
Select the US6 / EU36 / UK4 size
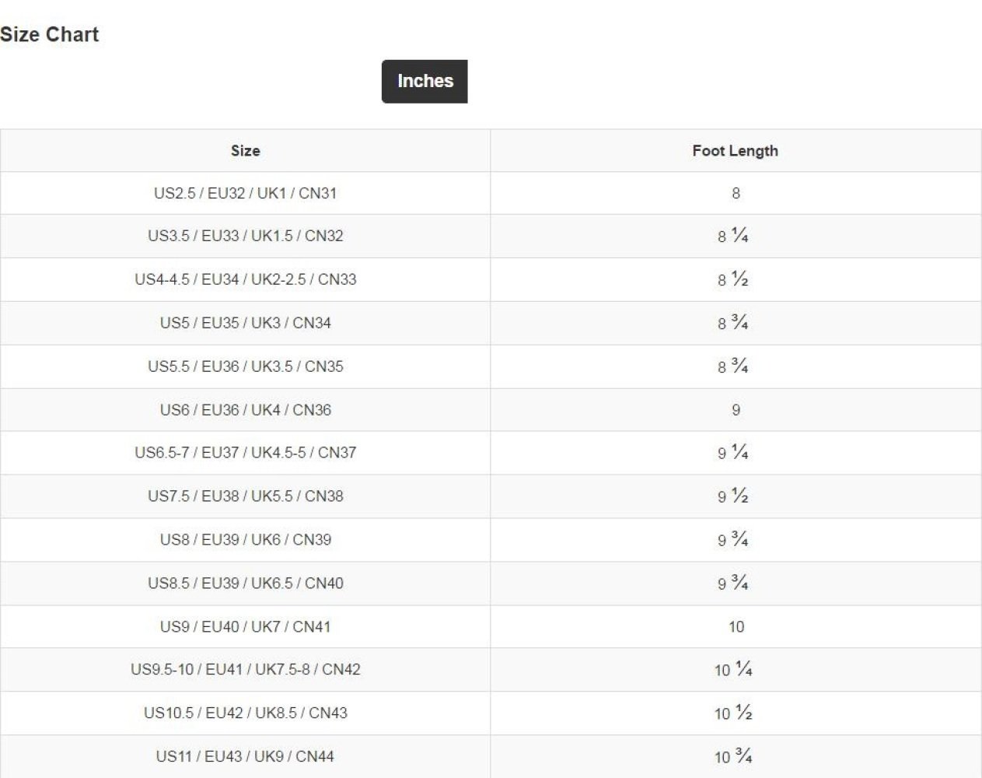click(245, 410)
